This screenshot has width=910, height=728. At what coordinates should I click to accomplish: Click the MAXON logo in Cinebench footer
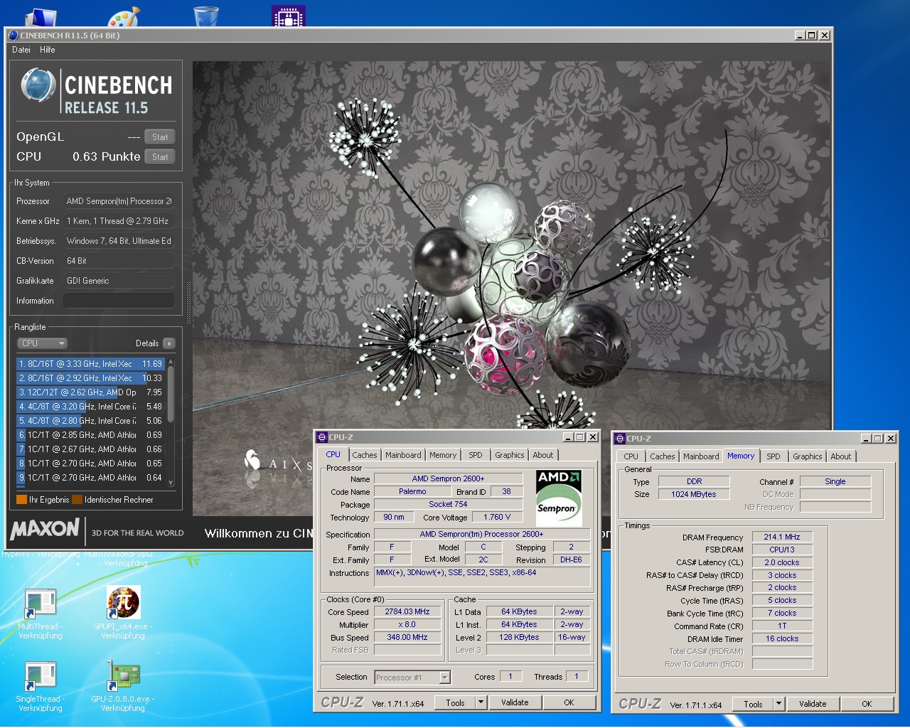pos(45,529)
